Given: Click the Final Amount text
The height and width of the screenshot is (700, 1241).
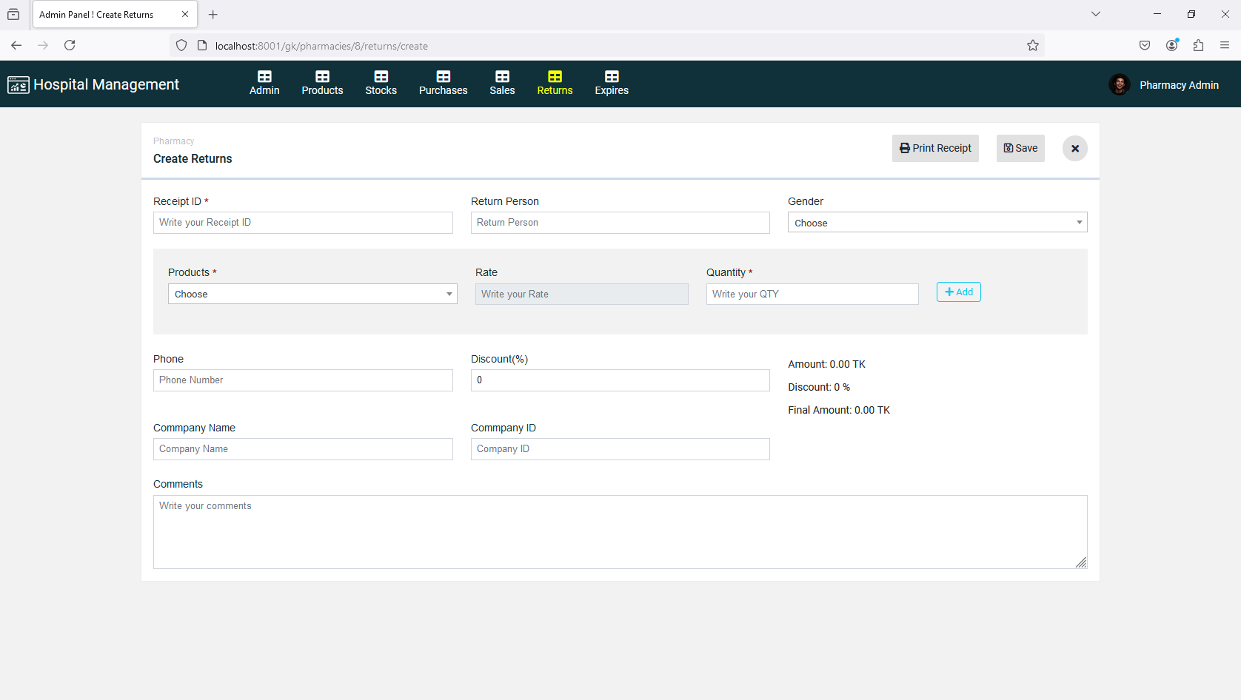Looking at the screenshot, I should tap(839, 410).
